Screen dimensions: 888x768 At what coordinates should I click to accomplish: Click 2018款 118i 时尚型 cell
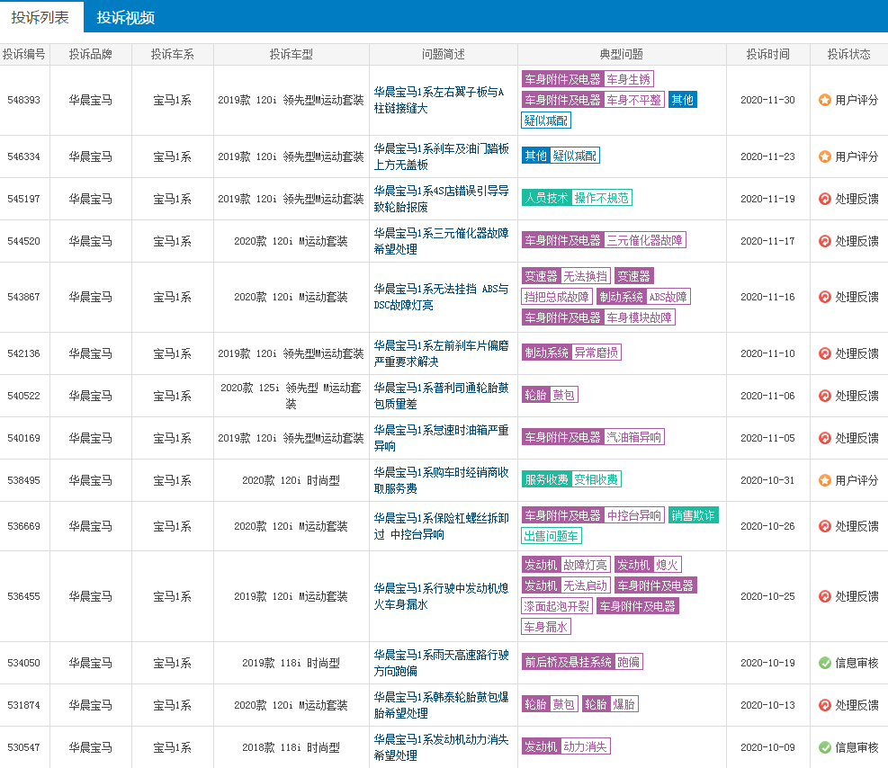(292, 747)
